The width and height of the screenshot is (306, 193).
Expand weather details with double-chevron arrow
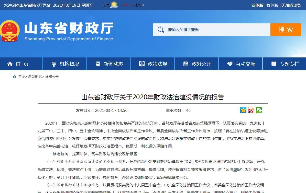coord(143,5)
